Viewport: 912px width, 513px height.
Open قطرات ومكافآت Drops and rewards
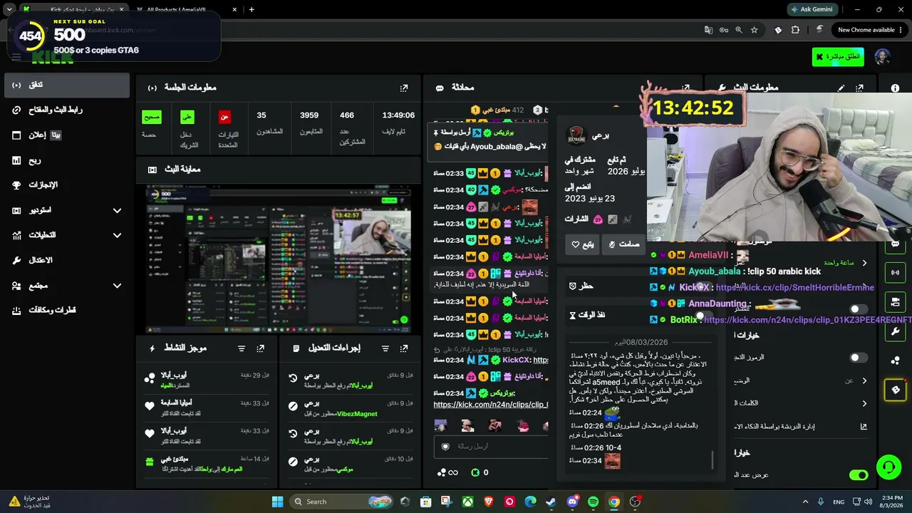coord(66,311)
